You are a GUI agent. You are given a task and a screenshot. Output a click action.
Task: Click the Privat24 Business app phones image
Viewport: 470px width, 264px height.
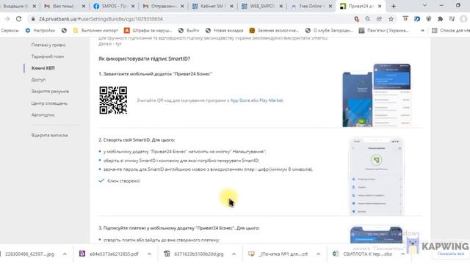tap(377, 95)
